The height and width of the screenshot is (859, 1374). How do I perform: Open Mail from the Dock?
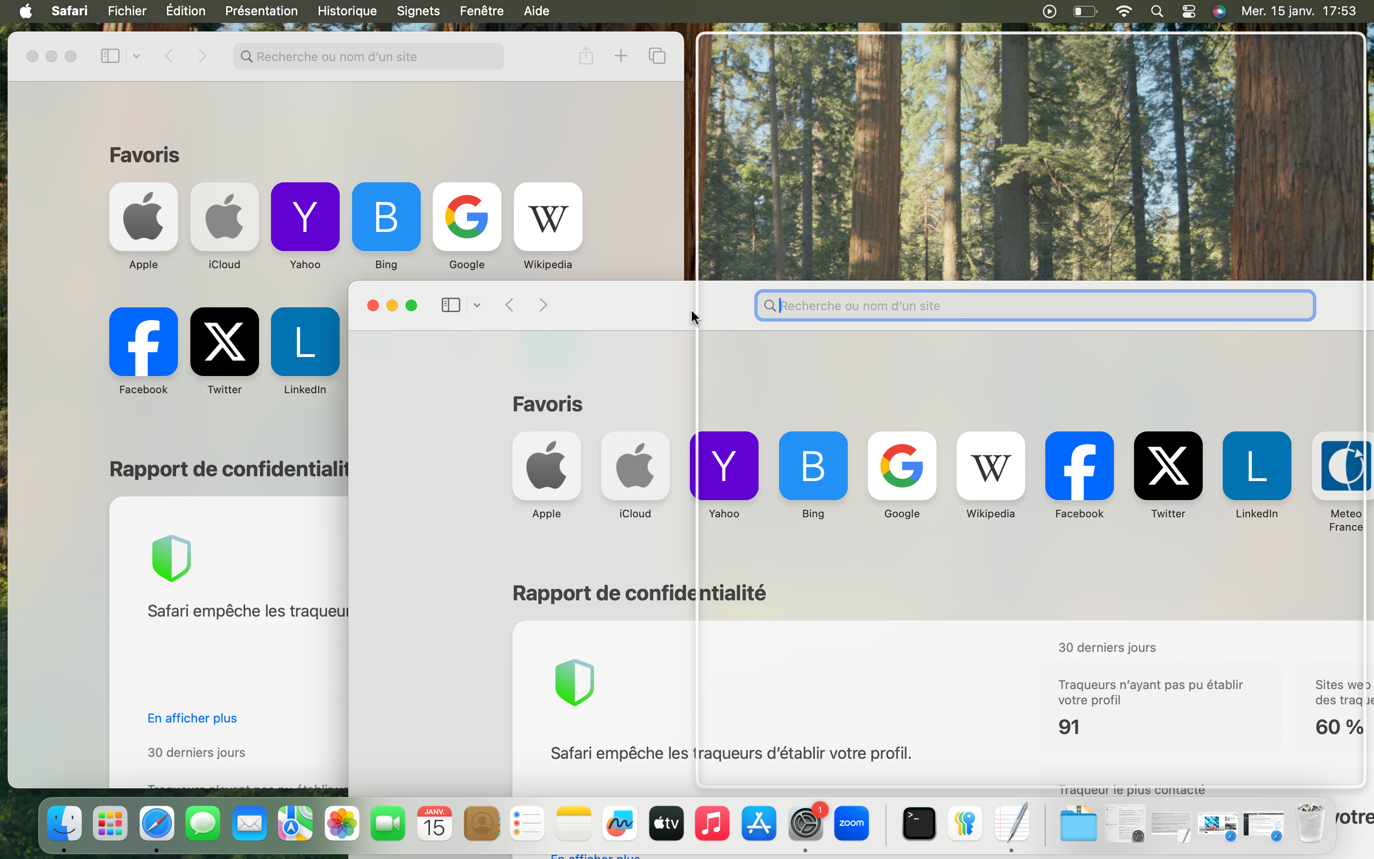coord(249,823)
